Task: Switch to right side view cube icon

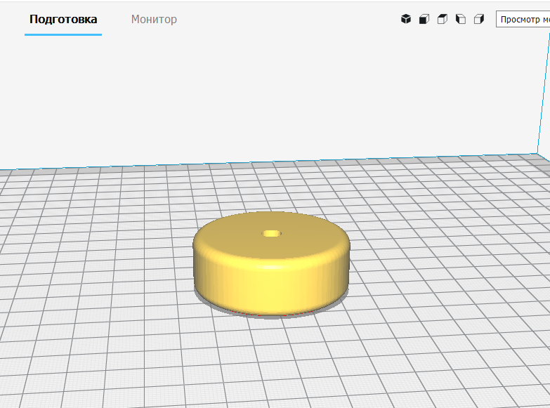Action: pos(479,19)
